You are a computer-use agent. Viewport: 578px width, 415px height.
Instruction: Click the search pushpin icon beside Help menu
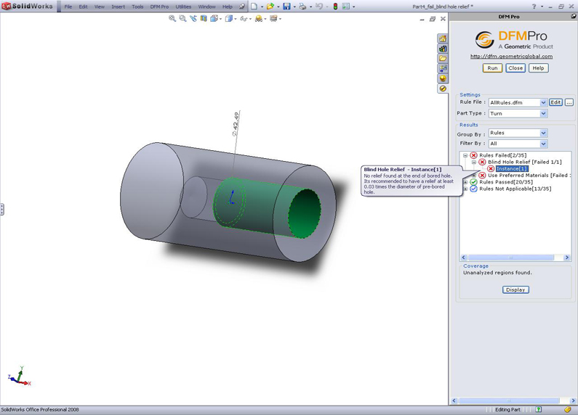point(242,7)
